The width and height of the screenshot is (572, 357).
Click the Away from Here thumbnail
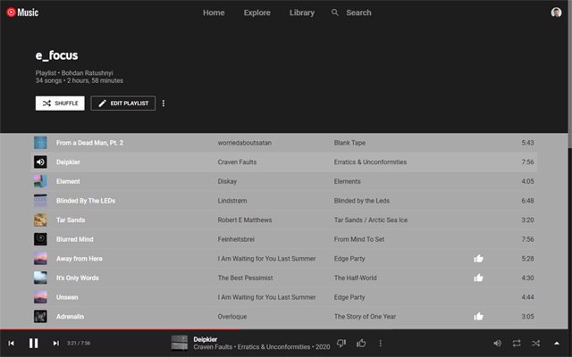point(40,259)
